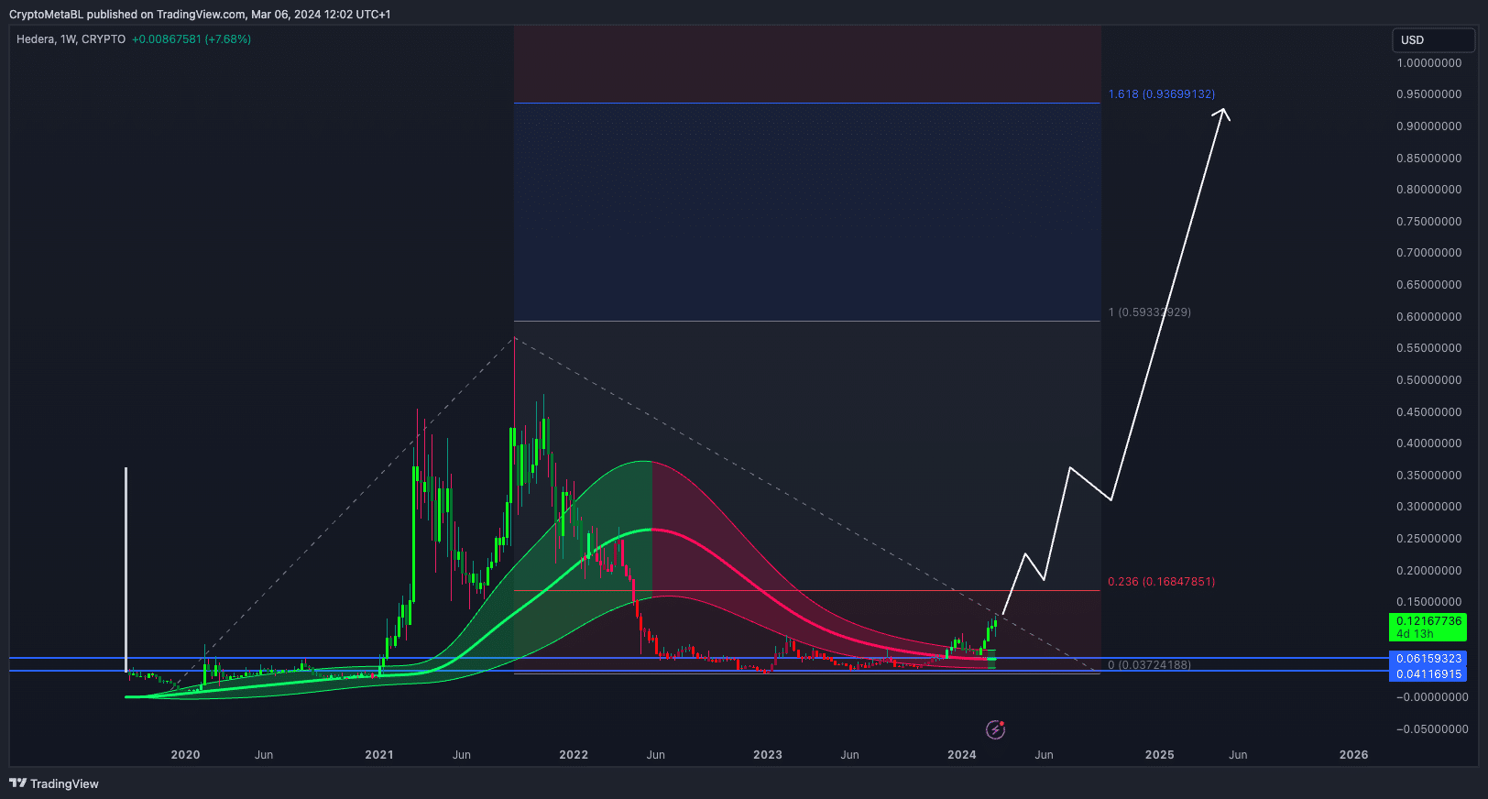
Task: Click the 2021 label on time axis
Action: tap(379, 755)
